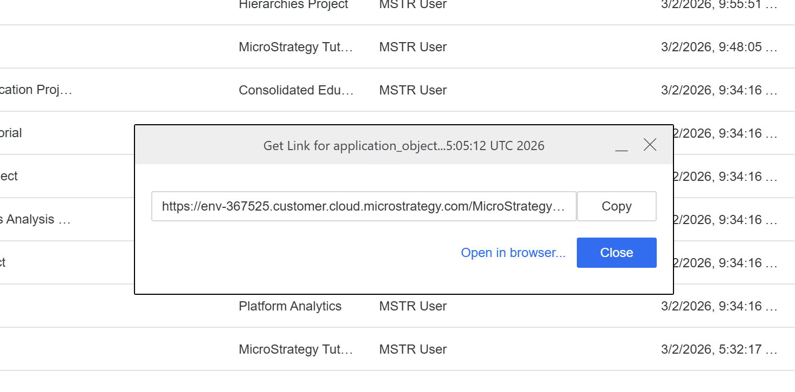
Task: Select the MicroStrategy Tut… row dated 9:48:05
Action: 295,47
